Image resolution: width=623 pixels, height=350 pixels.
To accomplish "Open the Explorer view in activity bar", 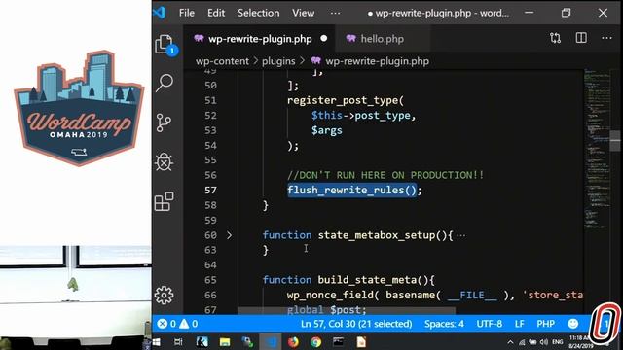I will click(165, 44).
